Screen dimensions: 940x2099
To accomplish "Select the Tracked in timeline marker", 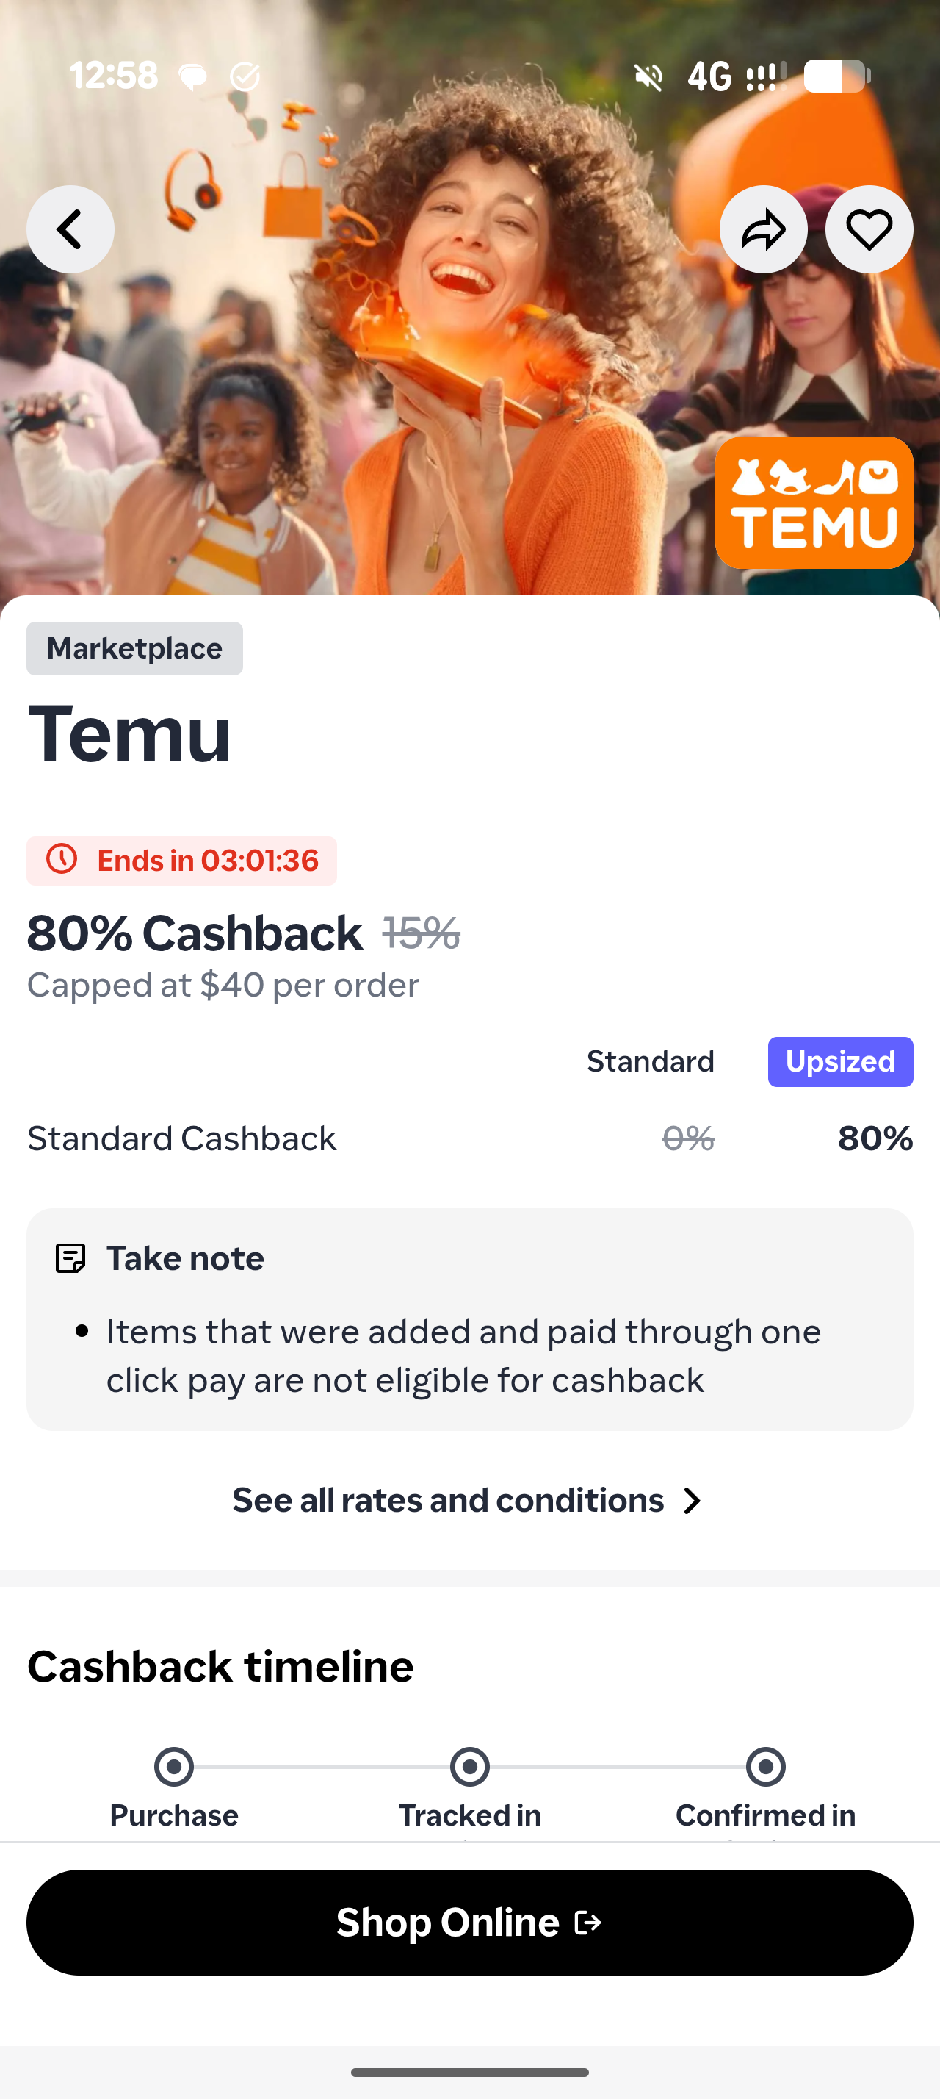I will pyautogui.click(x=469, y=1767).
